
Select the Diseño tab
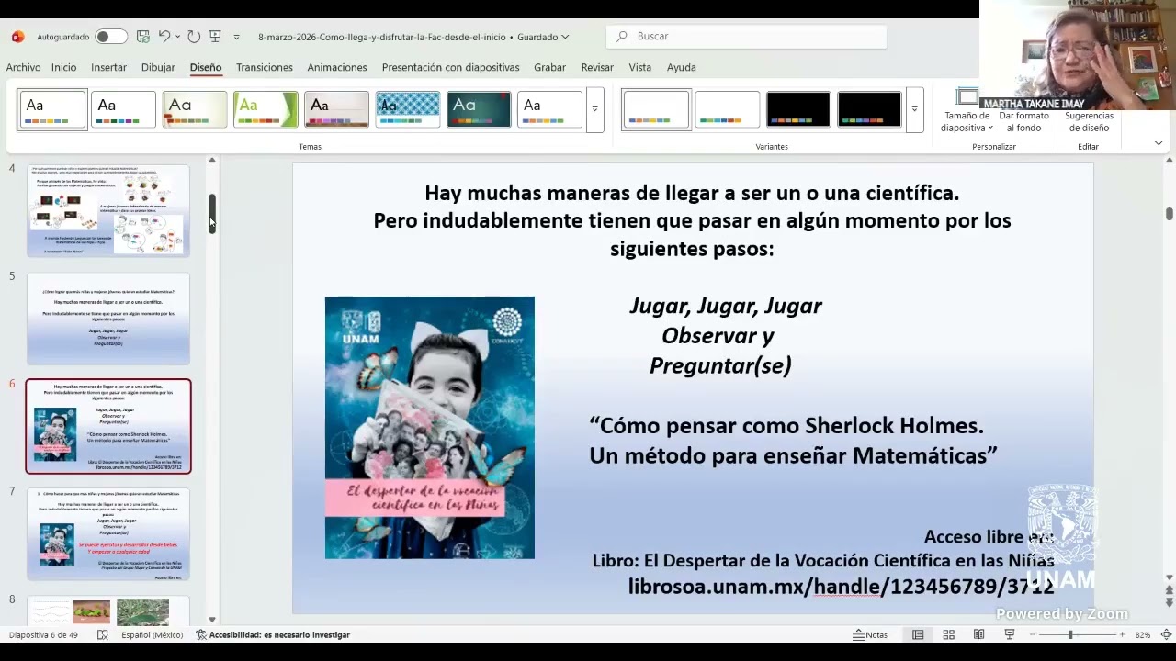pyautogui.click(x=206, y=67)
